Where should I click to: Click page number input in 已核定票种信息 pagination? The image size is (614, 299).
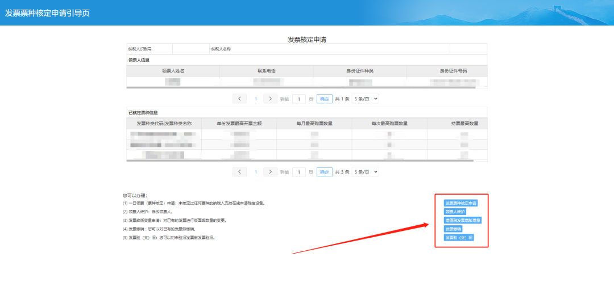pos(299,172)
